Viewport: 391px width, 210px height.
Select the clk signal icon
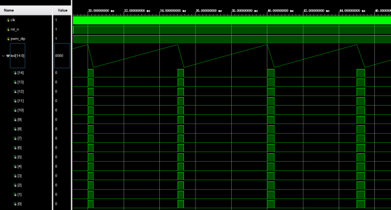8,20
